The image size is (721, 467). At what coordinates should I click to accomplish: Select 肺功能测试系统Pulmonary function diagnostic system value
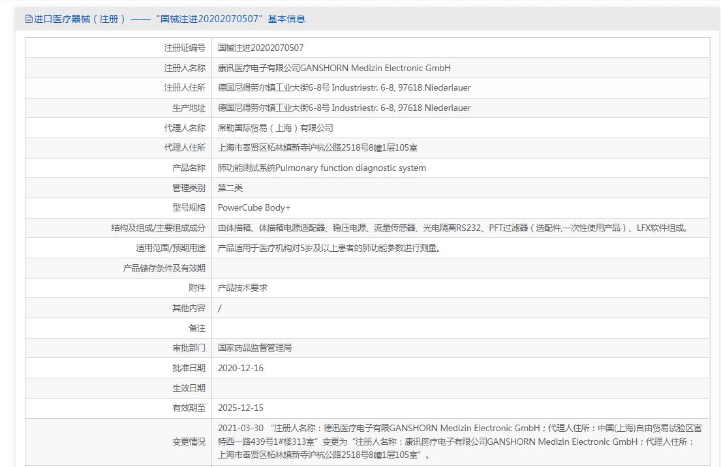[x=322, y=168]
